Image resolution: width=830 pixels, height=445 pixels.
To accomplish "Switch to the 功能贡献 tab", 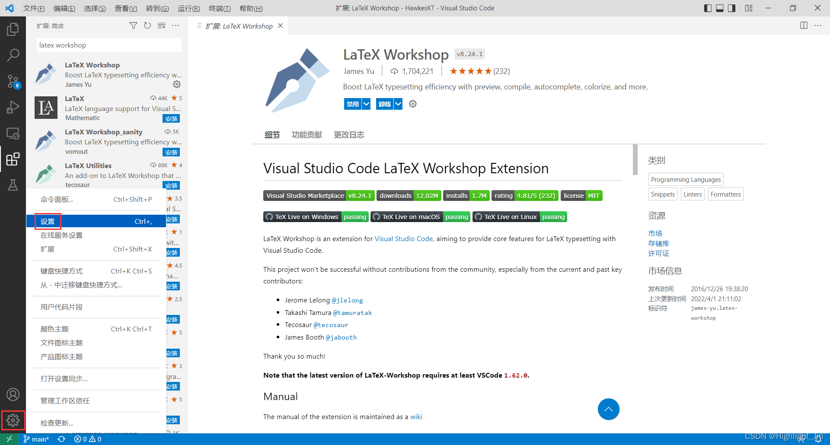I will pyautogui.click(x=306, y=135).
